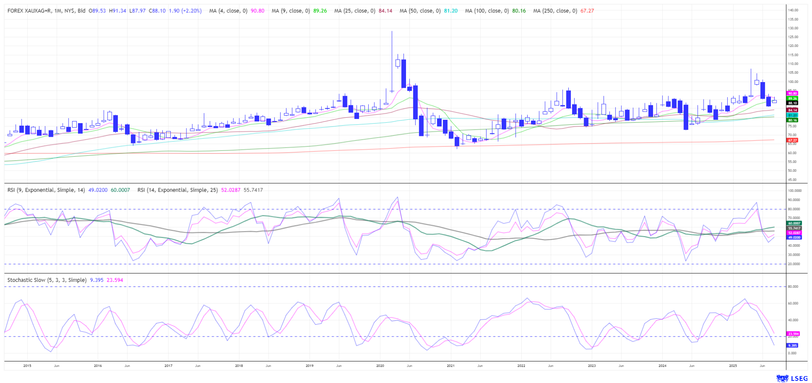Click the blue 9.395 stochastic value tag

[792, 345]
